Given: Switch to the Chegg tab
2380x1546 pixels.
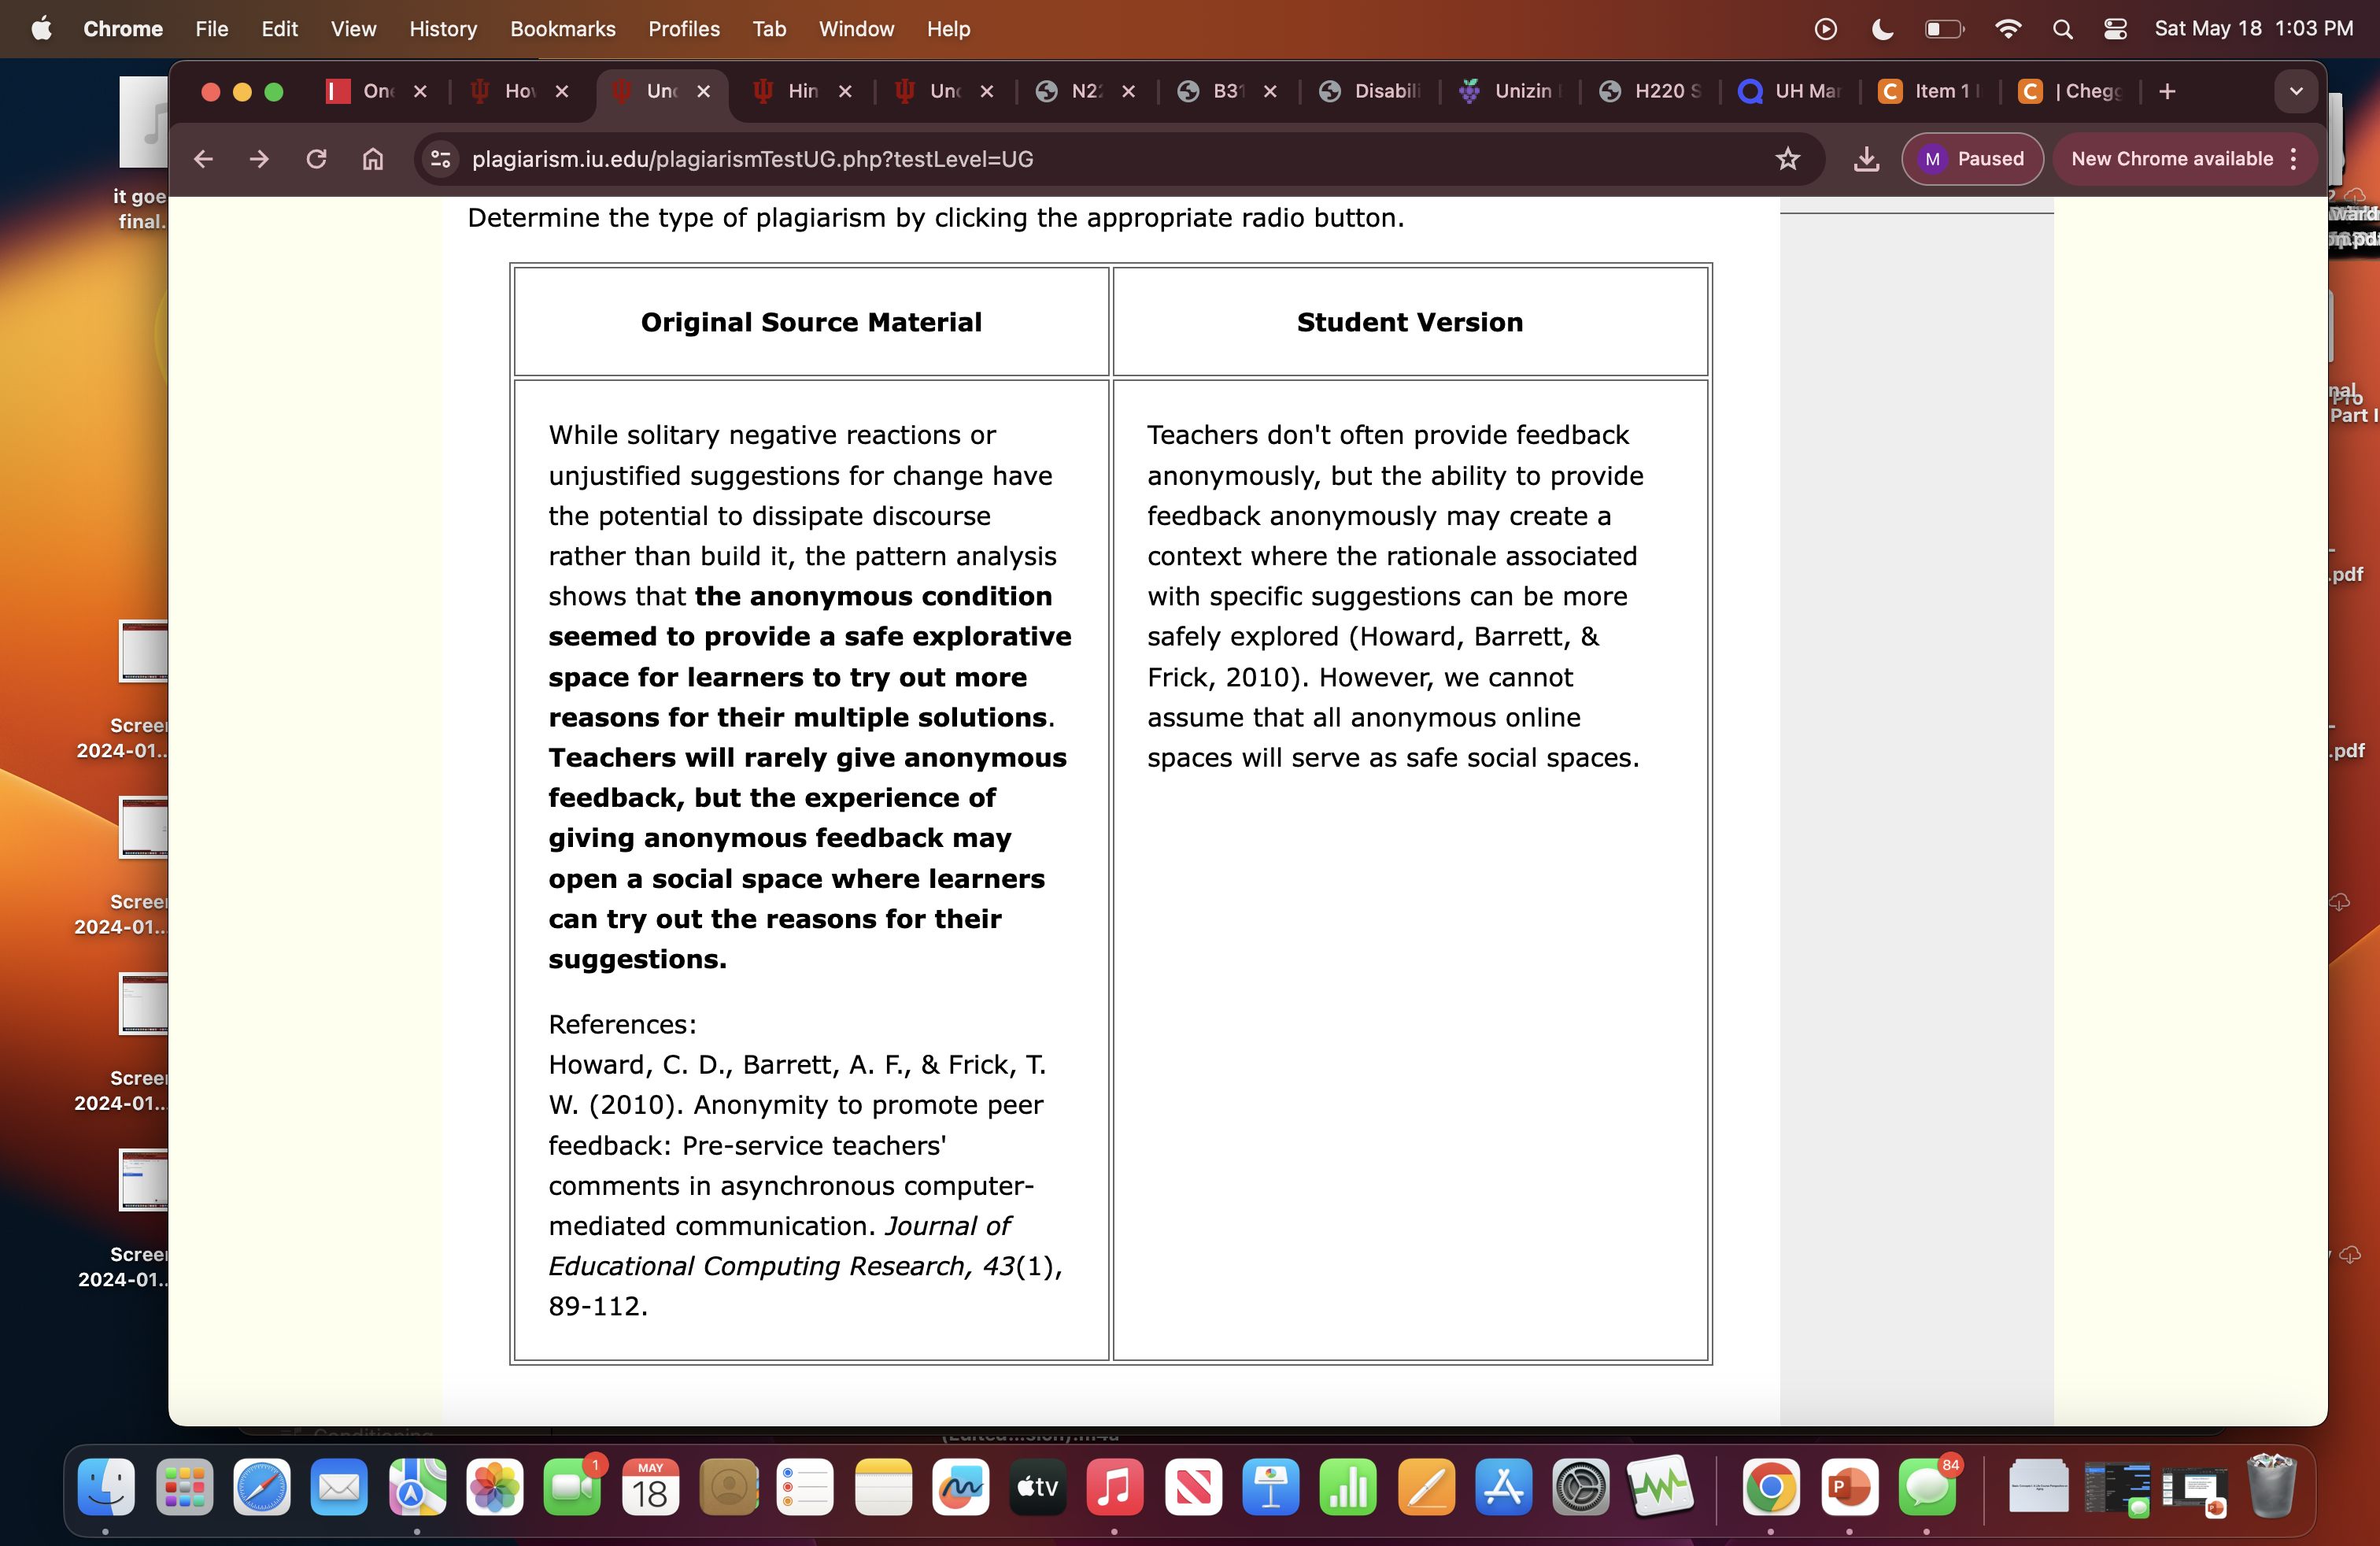Looking at the screenshot, I should coord(2072,91).
